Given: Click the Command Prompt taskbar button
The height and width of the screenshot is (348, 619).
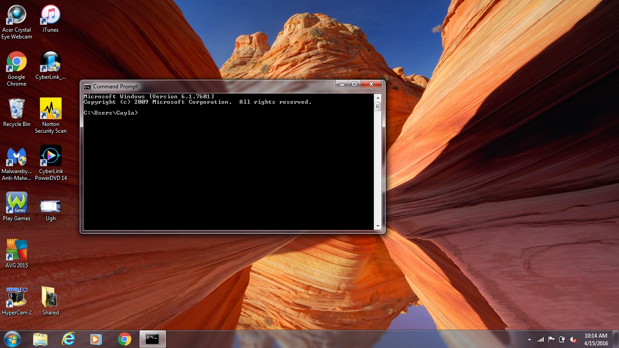Looking at the screenshot, I should click(153, 339).
